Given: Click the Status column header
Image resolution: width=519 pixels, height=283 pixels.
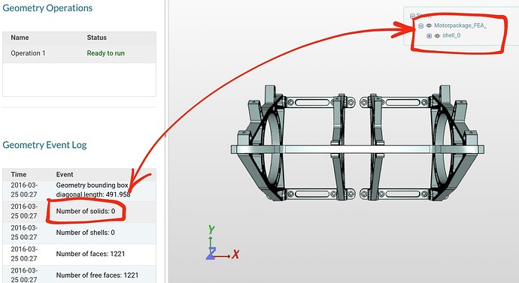Looking at the screenshot, I should tap(96, 38).
